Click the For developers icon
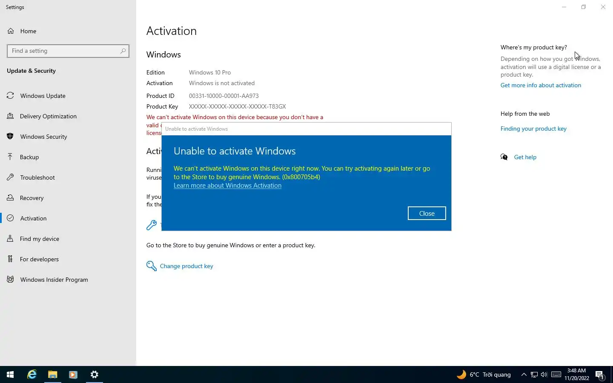 click(11, 259)
